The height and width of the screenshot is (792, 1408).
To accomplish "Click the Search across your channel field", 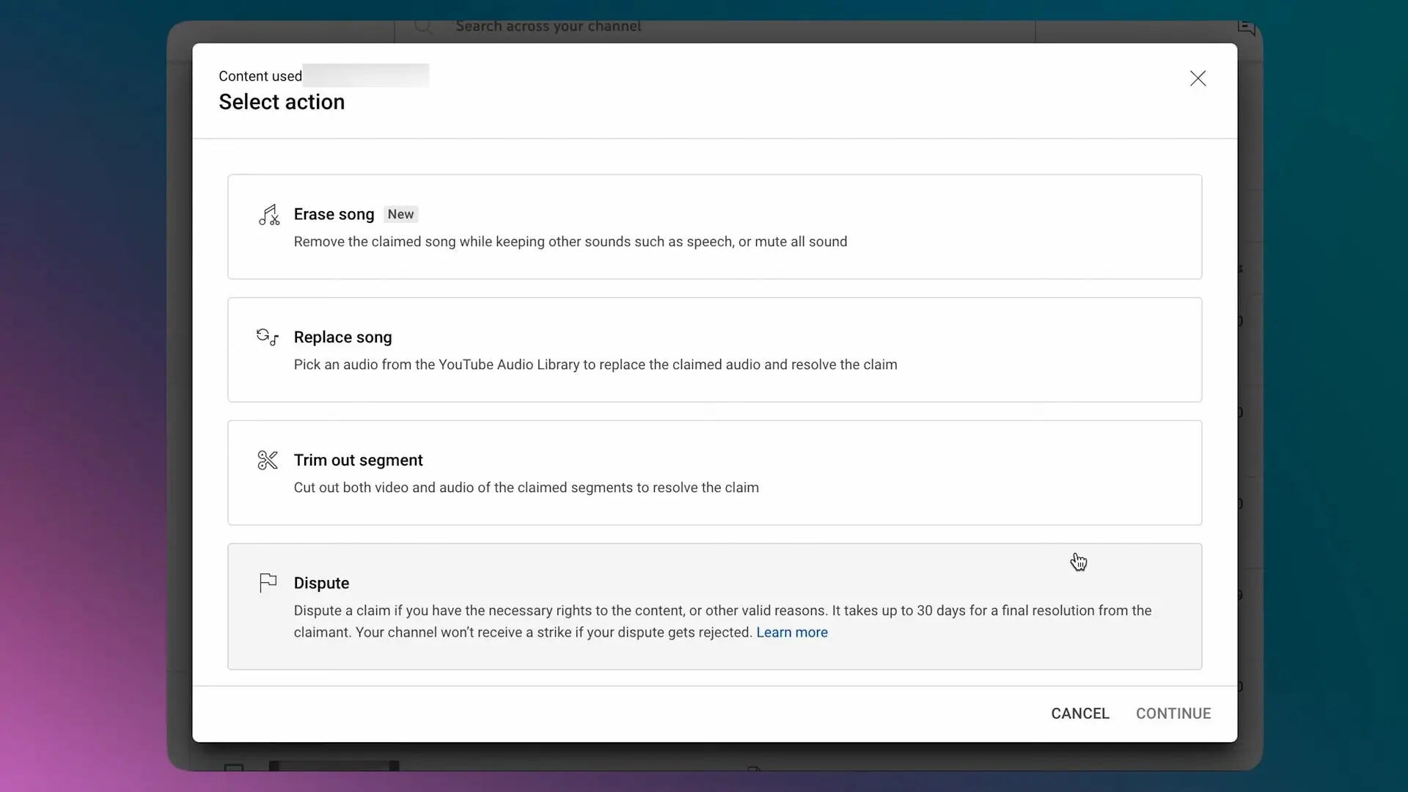I will click(715, 27).
